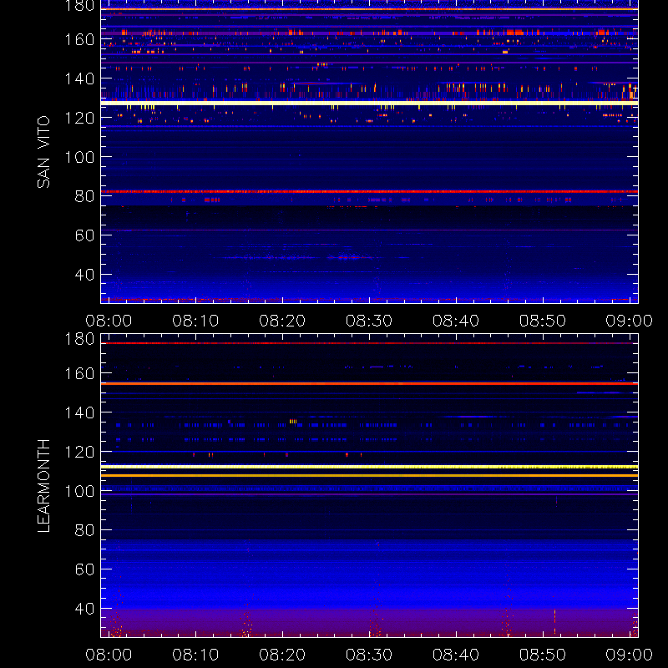This screenshot has height=668, width=668.
Task: Click the 08:50 label under Learmonth plot
Action: pyautogui.click(x=542, y=655)
